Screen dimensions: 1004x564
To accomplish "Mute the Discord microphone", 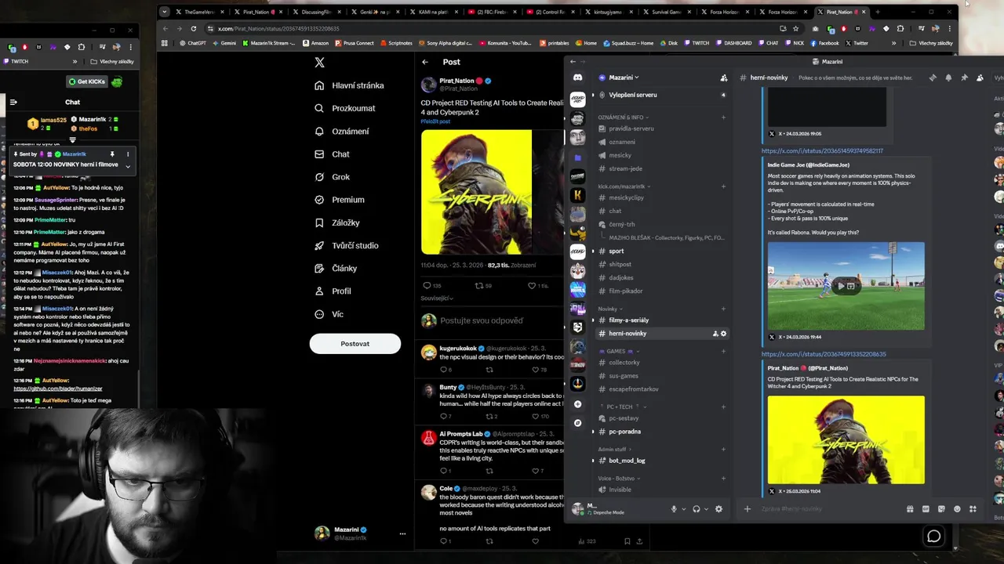I will click(x=673, y=509).
